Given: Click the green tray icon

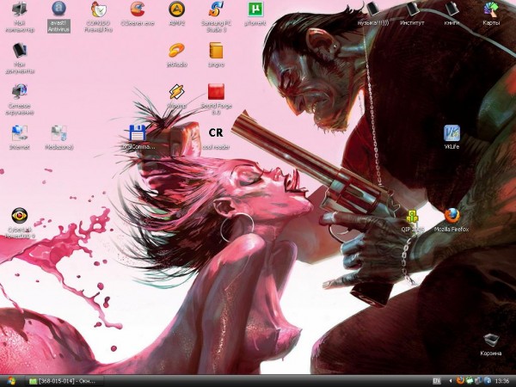Looking at the screenshot, I should pos(470,381).
